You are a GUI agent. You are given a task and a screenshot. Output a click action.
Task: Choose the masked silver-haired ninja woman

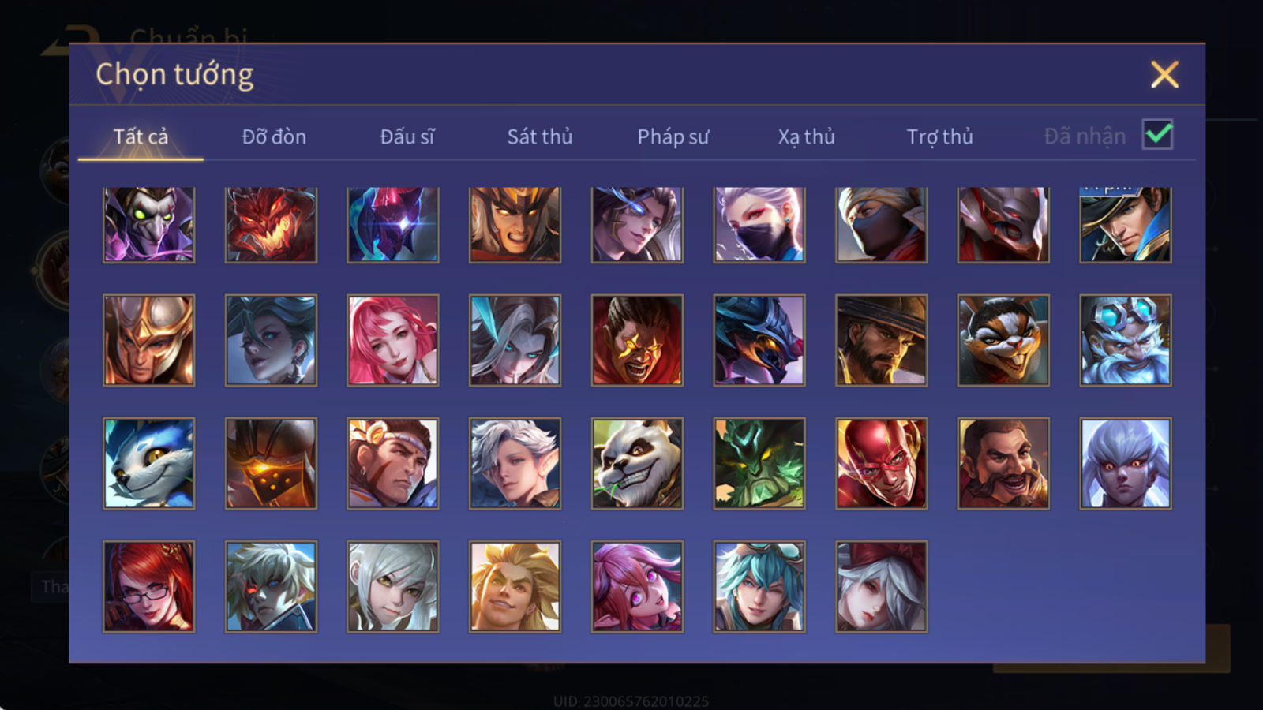tap(759, 225)
